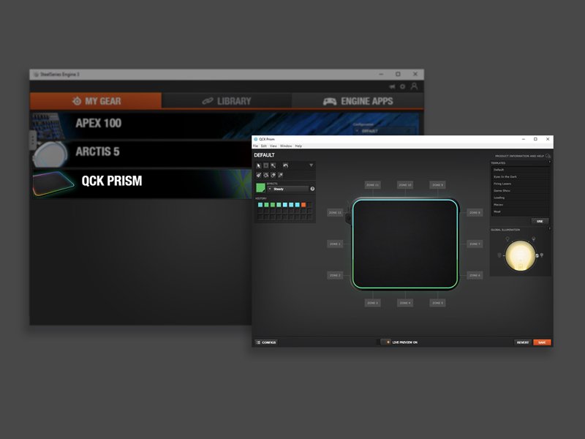The width and height of the screenshot is (585, 439).
Task: Select the Zone 11 label
Action: (372, 185)
